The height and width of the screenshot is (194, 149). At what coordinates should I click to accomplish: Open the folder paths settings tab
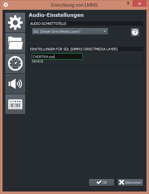point(15,43)
